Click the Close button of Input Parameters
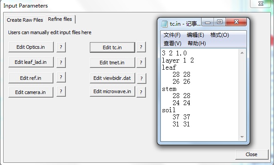Viewport: 274px width, 165px height. pyautogui.click(x=252, y=154)
